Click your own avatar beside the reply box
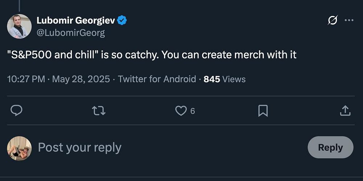Viewport: 363px width, 181px height. (19, 148)
